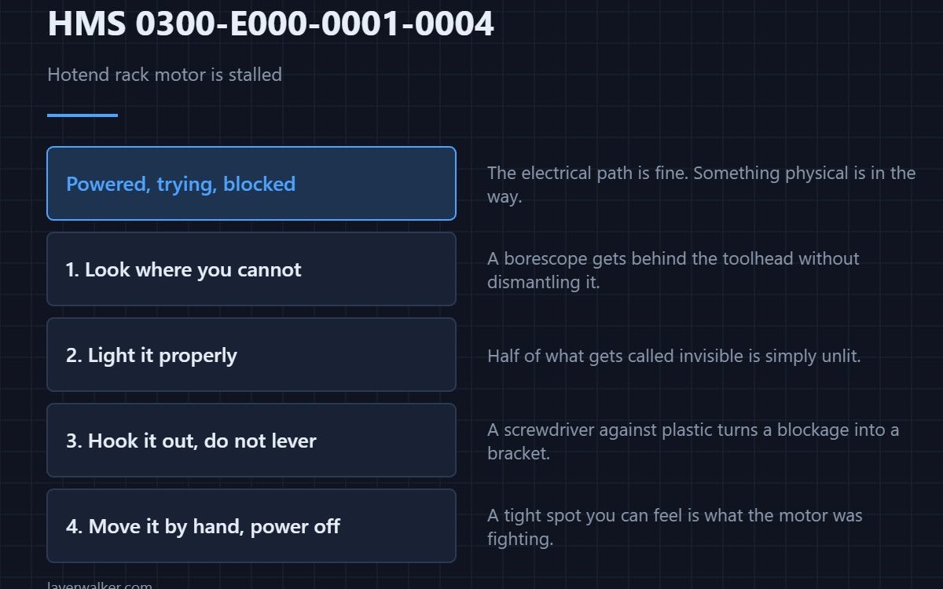Screen dimensions: 943x589
Task: Open the layerwalker.com footer link
Action: (100, 584)
